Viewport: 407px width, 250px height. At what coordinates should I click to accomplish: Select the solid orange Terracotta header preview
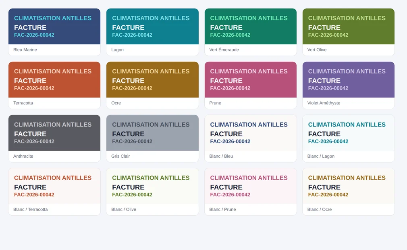click(54, 80)
